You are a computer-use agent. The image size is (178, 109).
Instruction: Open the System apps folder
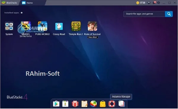pyautogui.click(x=9, y=26)
